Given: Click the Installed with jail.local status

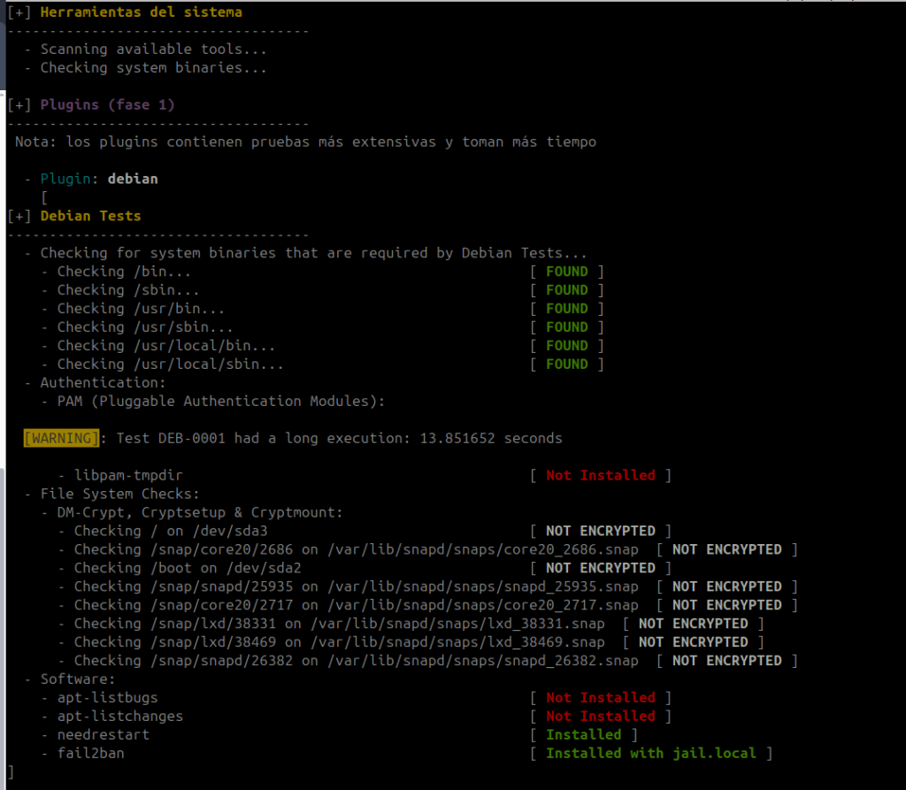Looking at the screenshot, I should point(650,754).
